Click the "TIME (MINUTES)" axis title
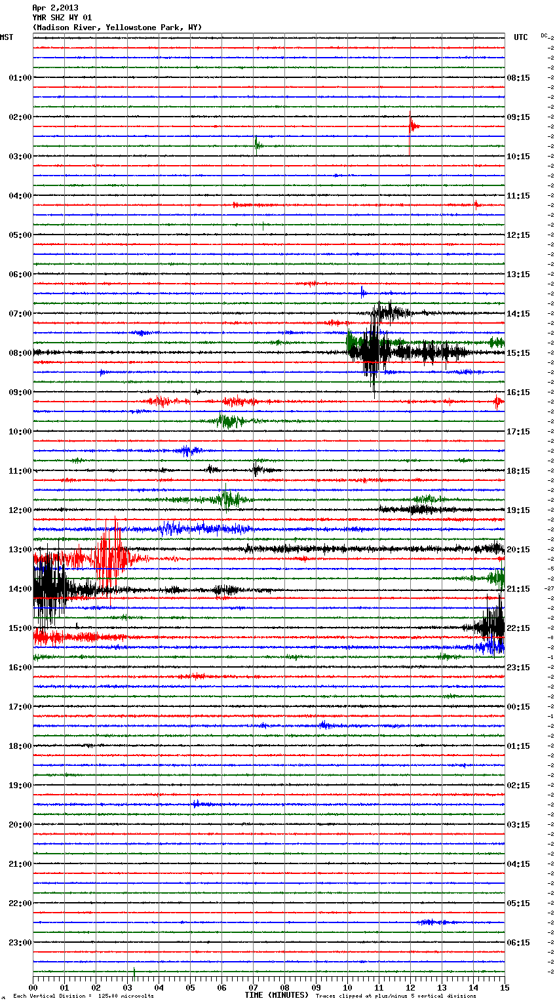557x1005 pixels. 277,995
